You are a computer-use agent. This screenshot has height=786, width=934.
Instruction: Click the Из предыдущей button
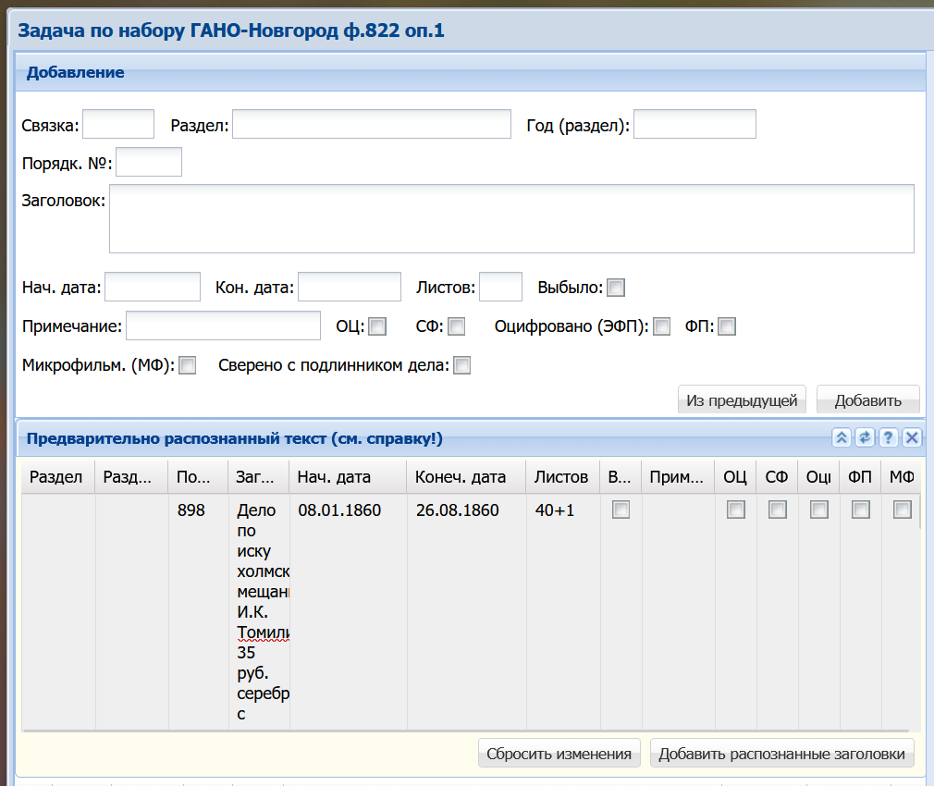pyautogui.click(x=742, y=399)
